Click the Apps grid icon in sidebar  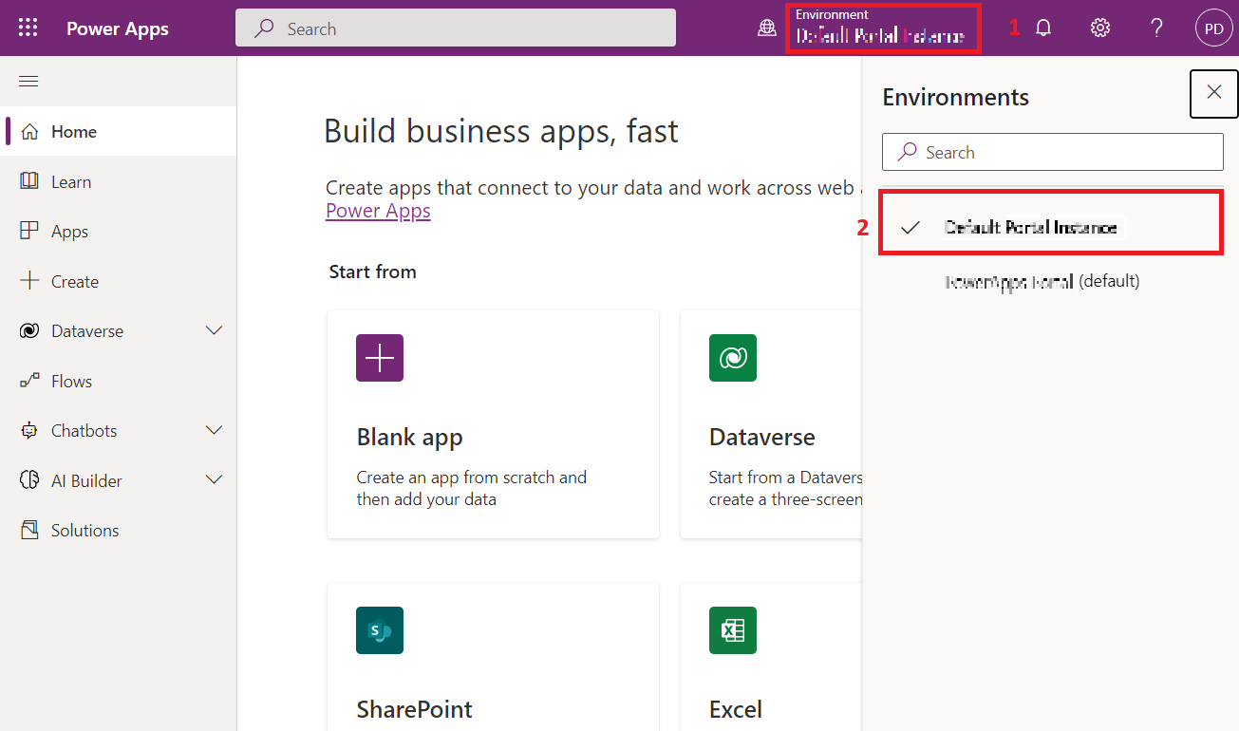(x=29, y=232)
